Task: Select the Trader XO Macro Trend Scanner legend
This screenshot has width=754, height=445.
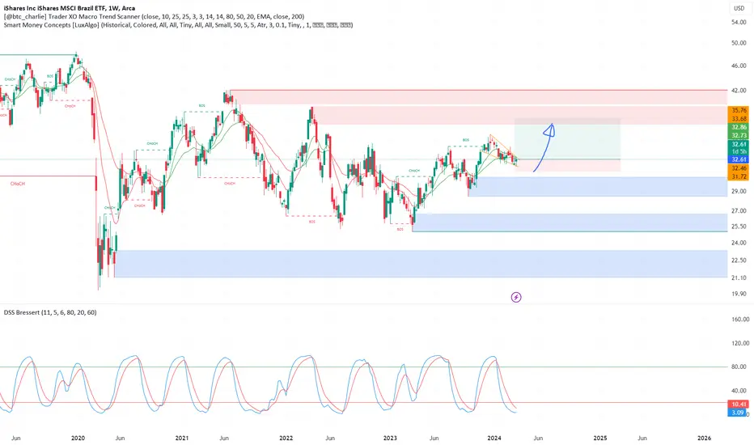Action: [154, 16]
